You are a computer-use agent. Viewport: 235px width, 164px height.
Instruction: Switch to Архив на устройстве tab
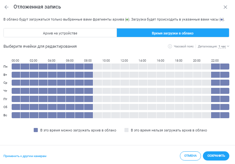(60, 33)
